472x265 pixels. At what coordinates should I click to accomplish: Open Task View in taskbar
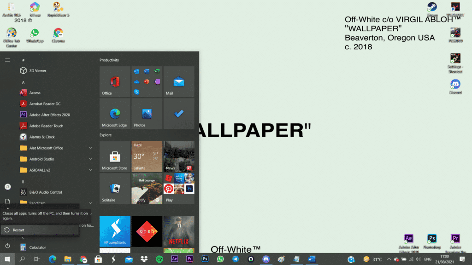click(37, 259)
